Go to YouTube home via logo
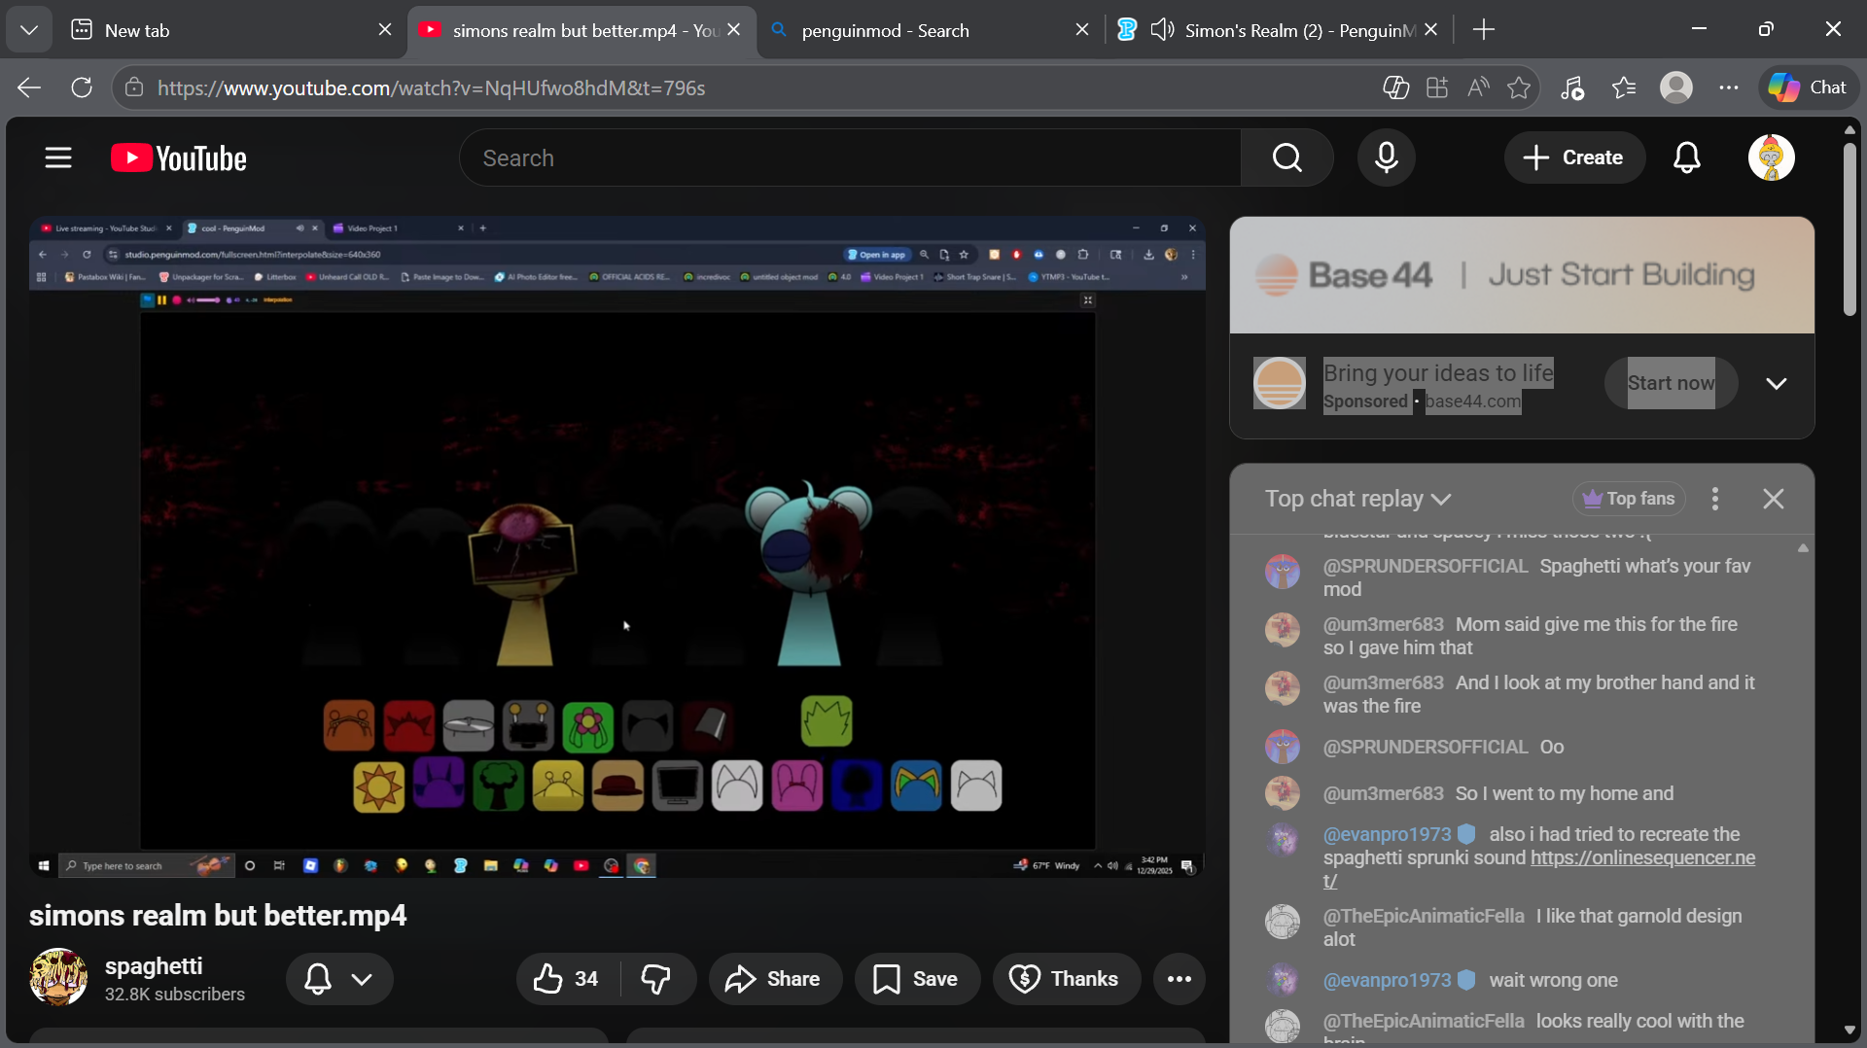1867x1048 pixels. point(179,157)
